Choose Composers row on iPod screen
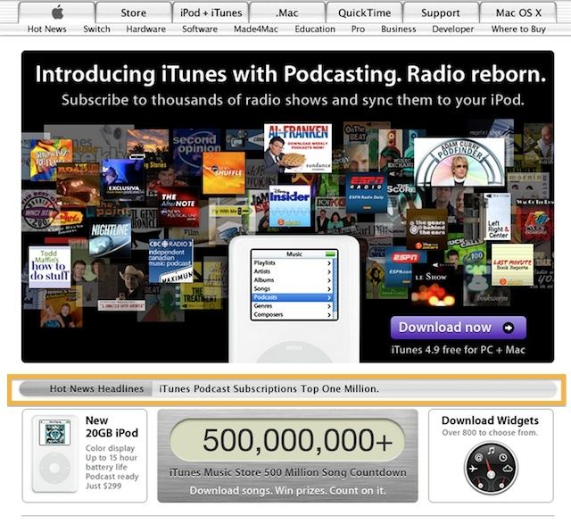Screen dimensions: 571x524 [x=292, y=314]
